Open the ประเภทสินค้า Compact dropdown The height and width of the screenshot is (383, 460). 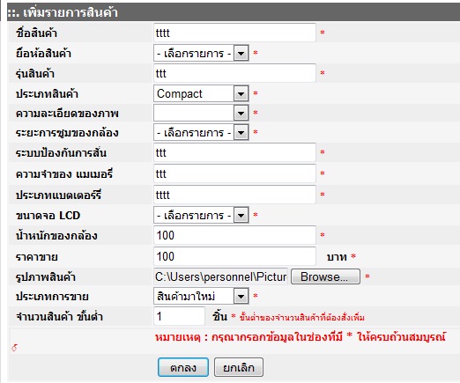click(x=201, y=93)
